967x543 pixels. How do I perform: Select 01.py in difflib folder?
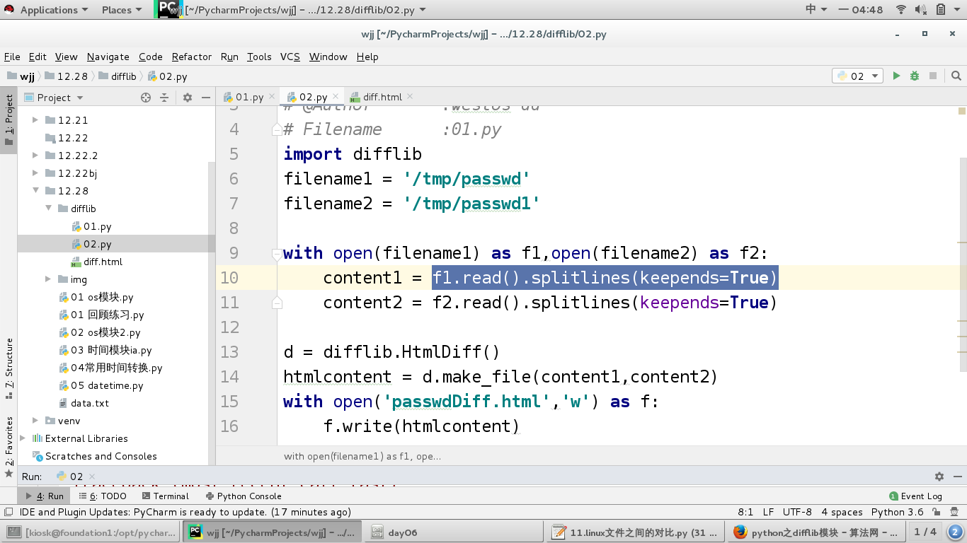[x=97, y=226]
